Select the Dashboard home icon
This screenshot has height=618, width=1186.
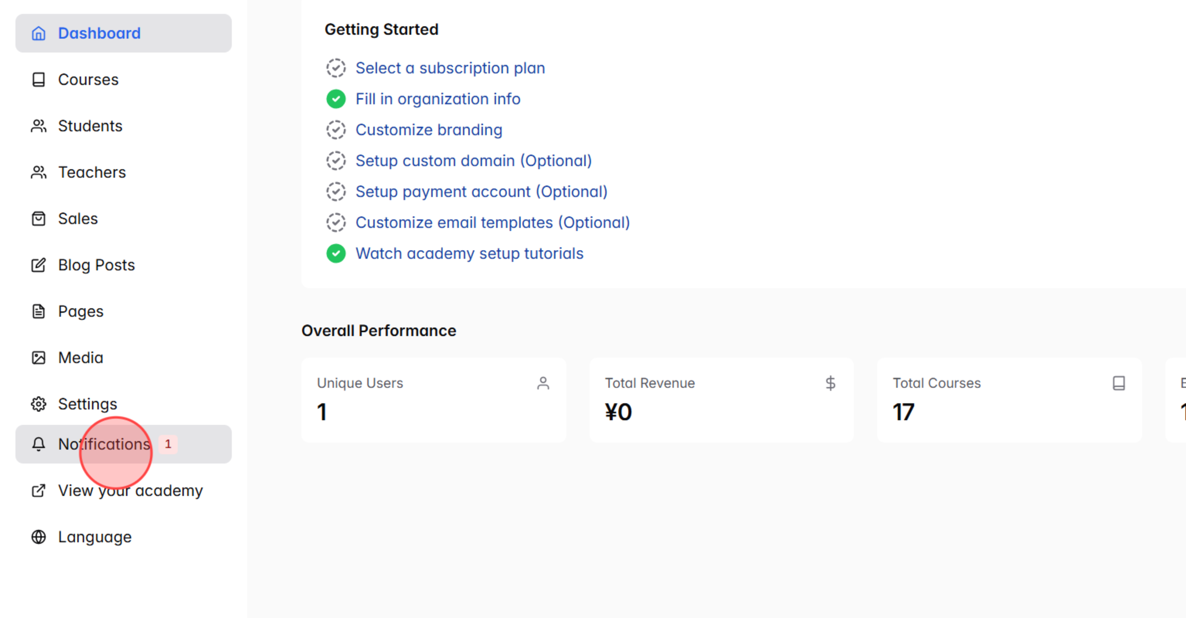click(x=39, y=33)
